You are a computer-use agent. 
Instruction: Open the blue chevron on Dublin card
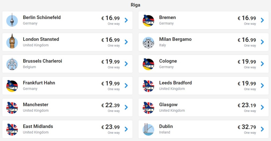pyautogui.click(x=262, y=129)
